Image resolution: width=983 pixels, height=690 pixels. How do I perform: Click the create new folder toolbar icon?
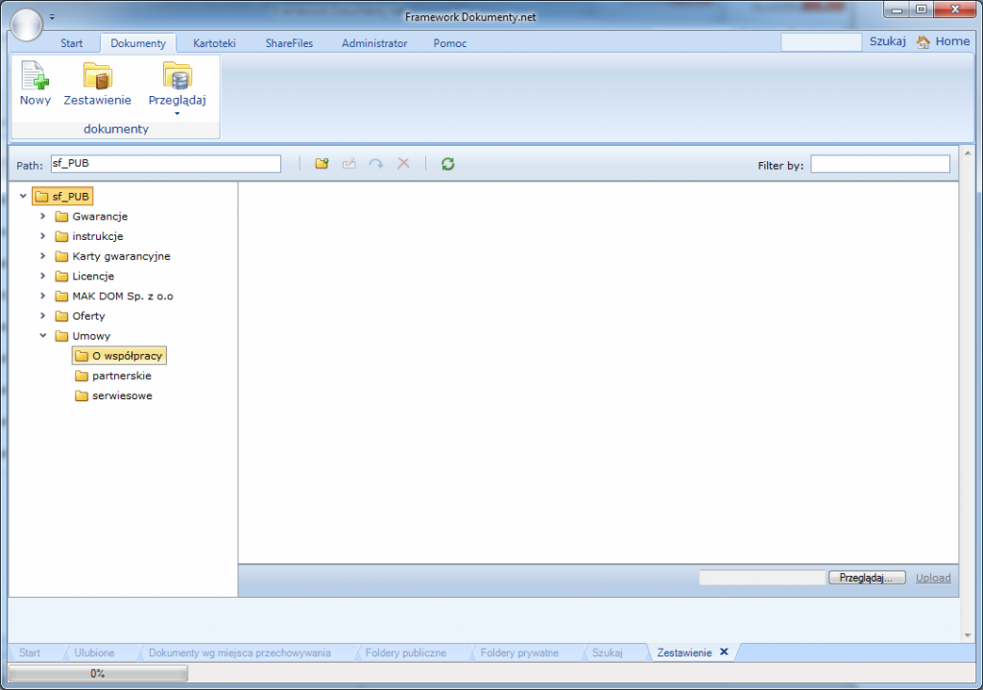point(322,163)
